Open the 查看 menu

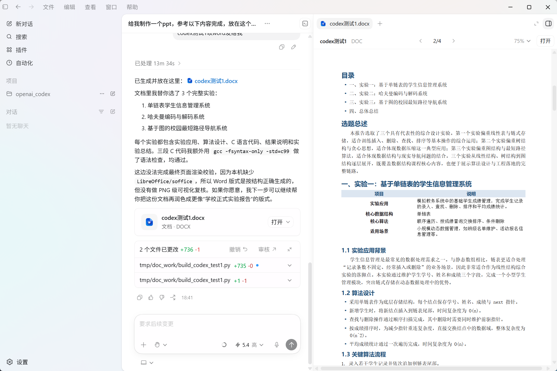tap(90, 7)
